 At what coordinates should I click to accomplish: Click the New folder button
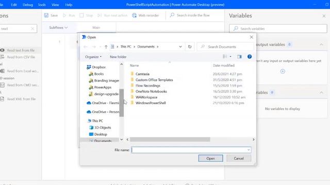pos(118,57)
